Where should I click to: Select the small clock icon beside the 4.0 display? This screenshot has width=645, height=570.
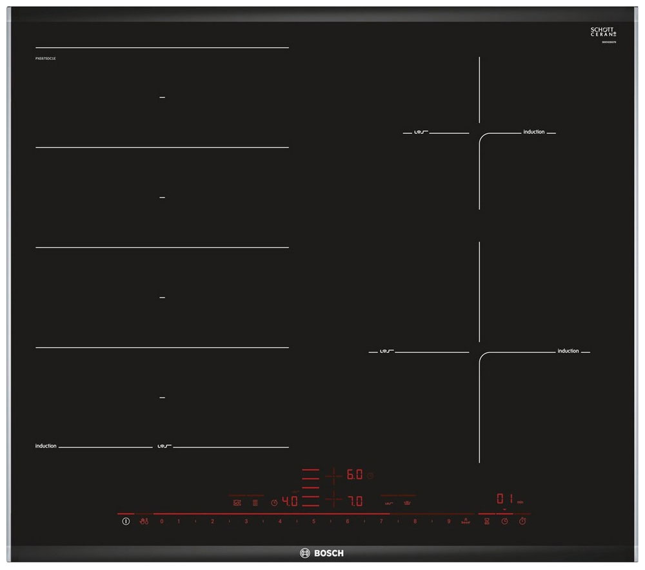[x=273, y=502]
